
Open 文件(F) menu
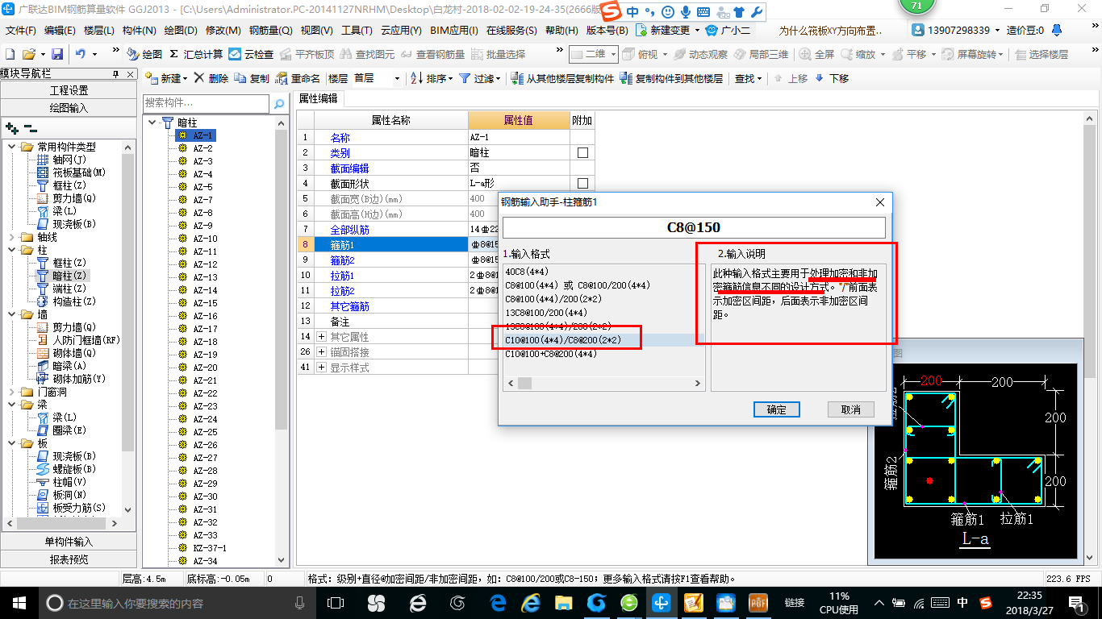pos(21,30)
